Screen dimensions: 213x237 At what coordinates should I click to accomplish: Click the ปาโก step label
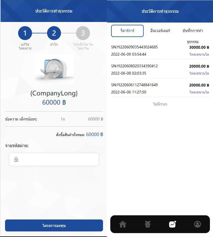(54, 44)
